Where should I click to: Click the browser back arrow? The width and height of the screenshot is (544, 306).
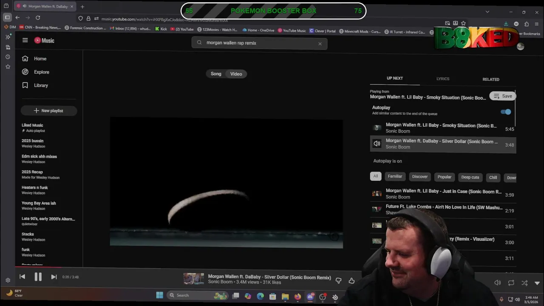[17, 17]
